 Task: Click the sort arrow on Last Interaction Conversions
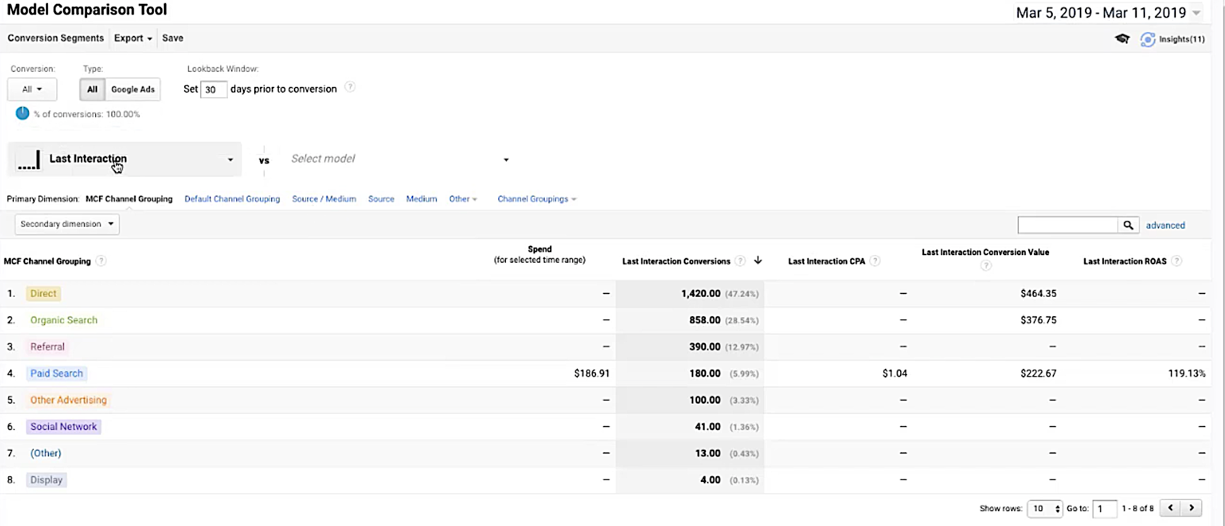pos(758,260)
